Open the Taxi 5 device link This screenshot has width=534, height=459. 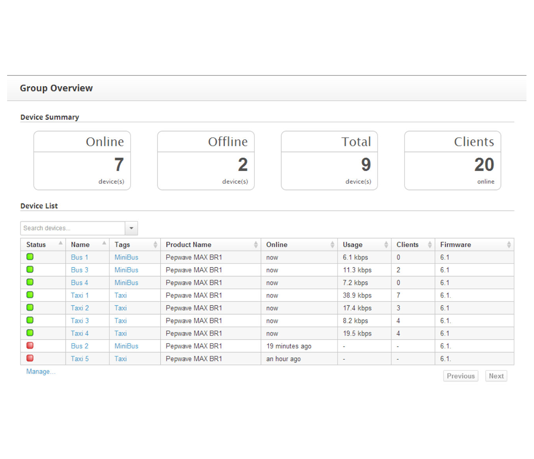pos(80,358)
